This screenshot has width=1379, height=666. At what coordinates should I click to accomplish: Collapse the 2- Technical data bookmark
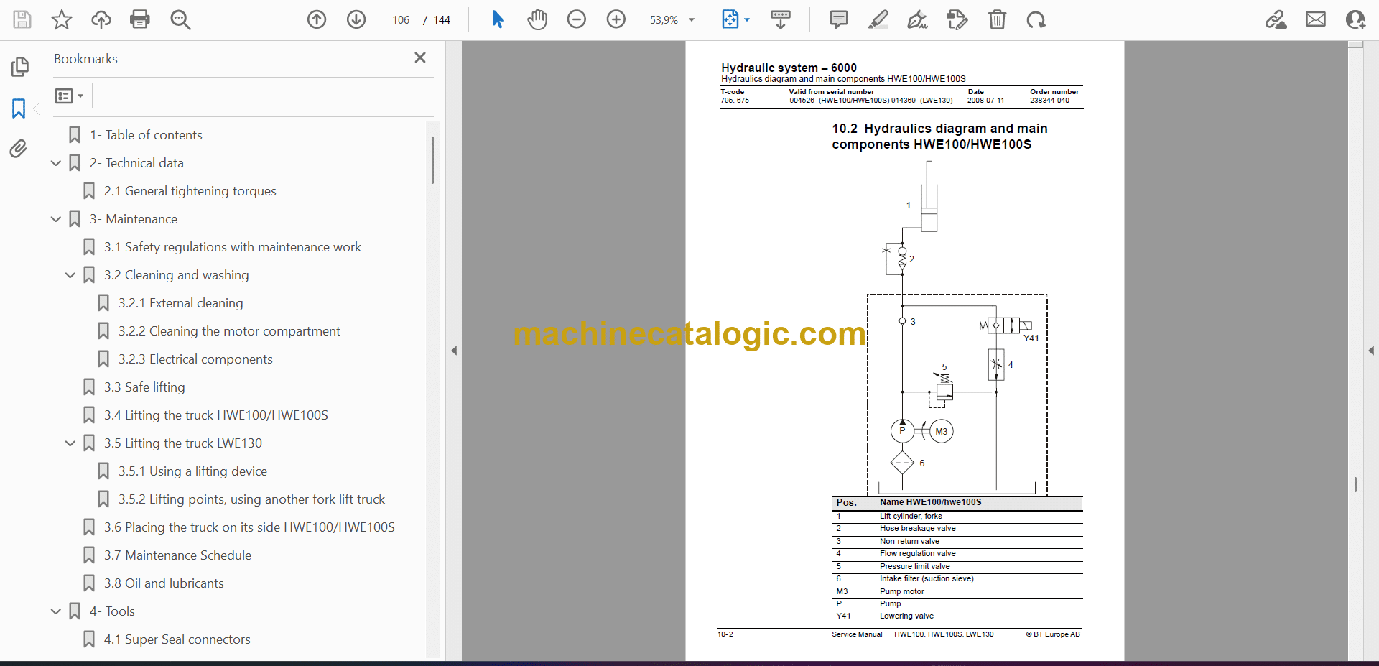[56, 163]
